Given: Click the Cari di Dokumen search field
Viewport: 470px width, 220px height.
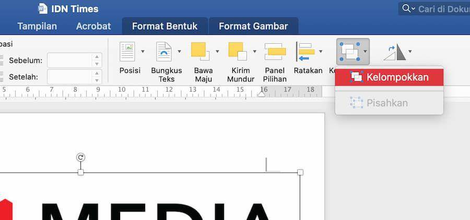Looking at the screenshot, I should [x=434, y=9].
